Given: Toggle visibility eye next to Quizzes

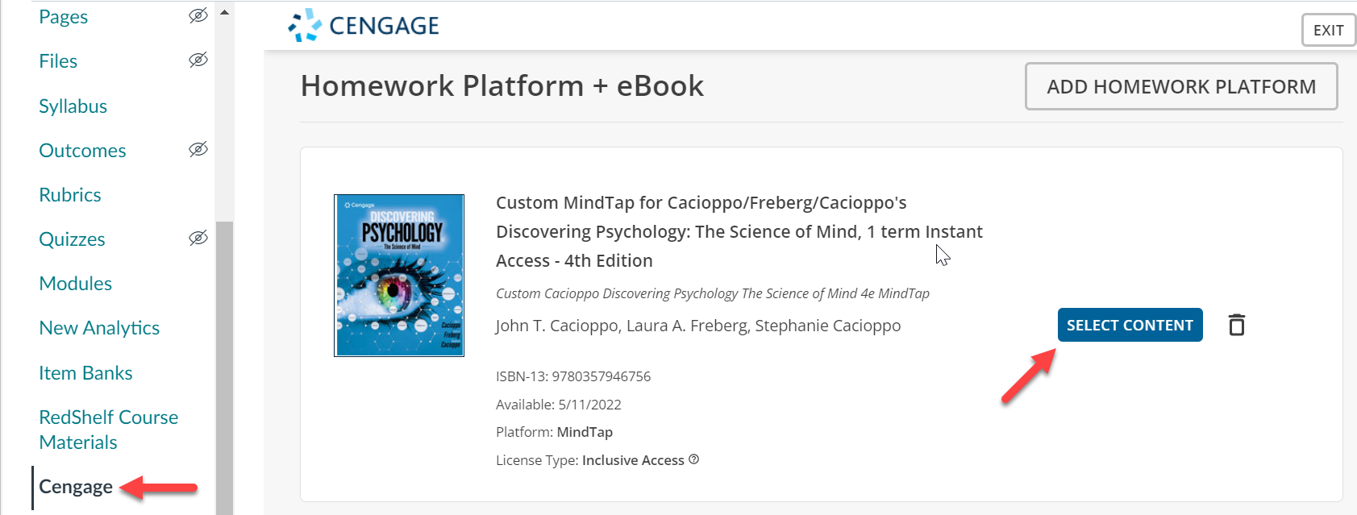Looking at the screenshot, I should point(198,238).
